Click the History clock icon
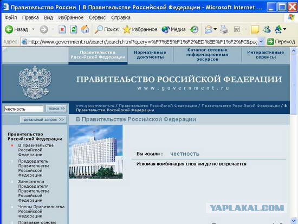298x224 pixels. click(x=194, y=29)
